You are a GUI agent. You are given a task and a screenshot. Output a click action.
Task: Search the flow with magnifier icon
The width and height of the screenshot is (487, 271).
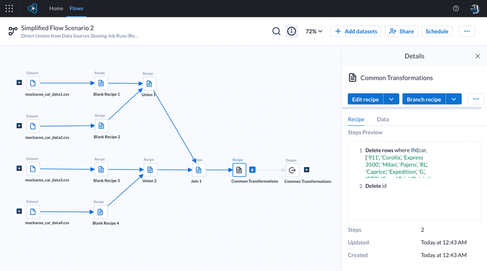[276, 31]
